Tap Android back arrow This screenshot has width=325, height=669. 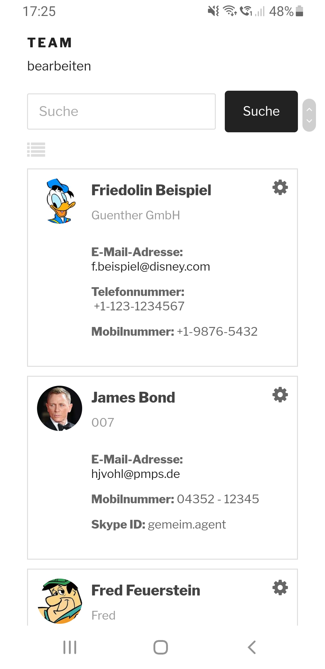pos(252,647)
